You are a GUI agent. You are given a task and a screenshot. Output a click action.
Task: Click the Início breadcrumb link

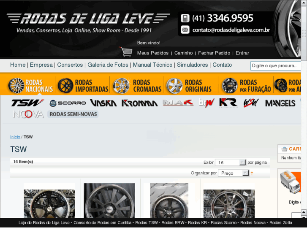pos(15,137)
